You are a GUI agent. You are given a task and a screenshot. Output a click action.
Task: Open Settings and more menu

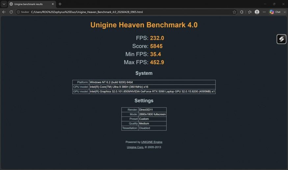tap(264, 12)
